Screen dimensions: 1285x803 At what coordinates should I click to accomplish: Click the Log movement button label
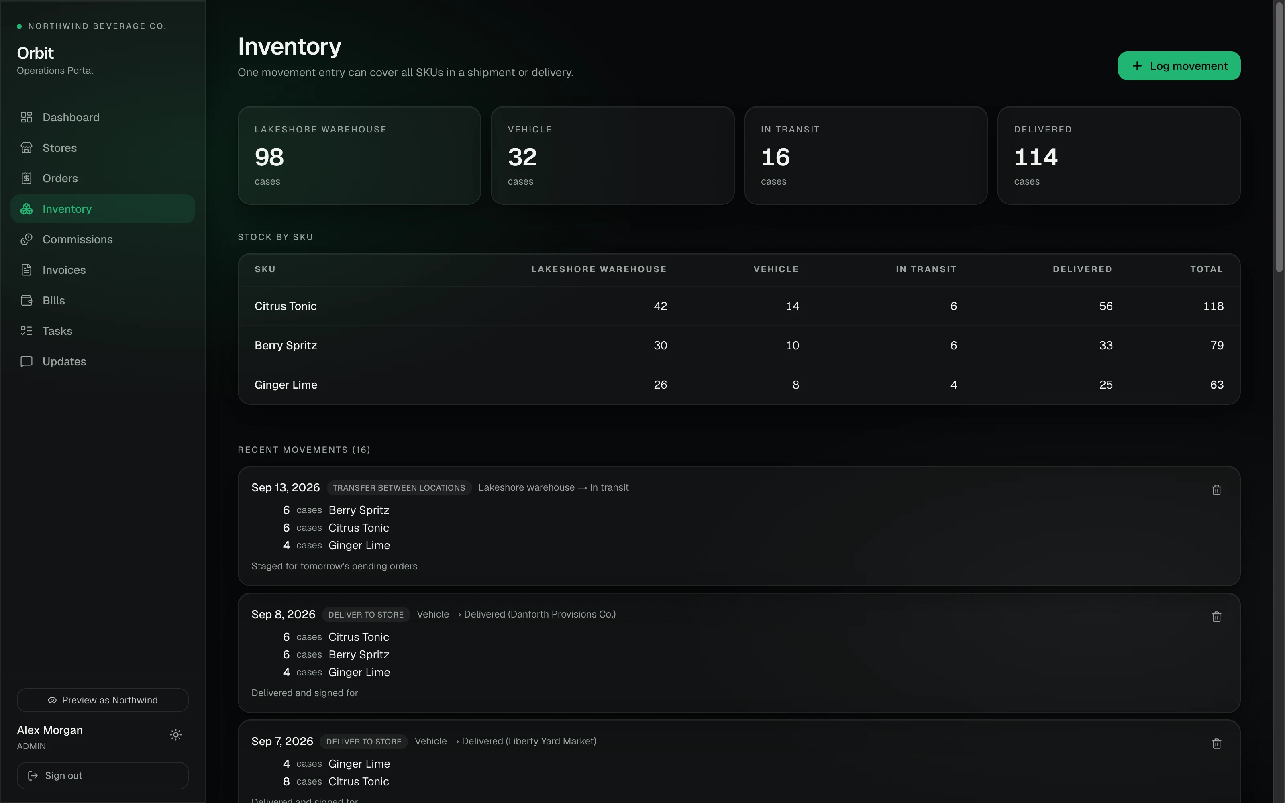[1188, 66]
